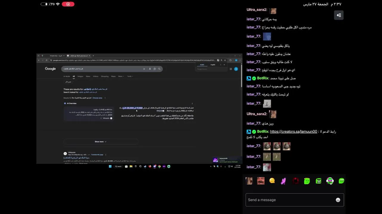Tap the Wi-Fi status icon
This screenshot has width=382, height=214.
tap(58, 4)
